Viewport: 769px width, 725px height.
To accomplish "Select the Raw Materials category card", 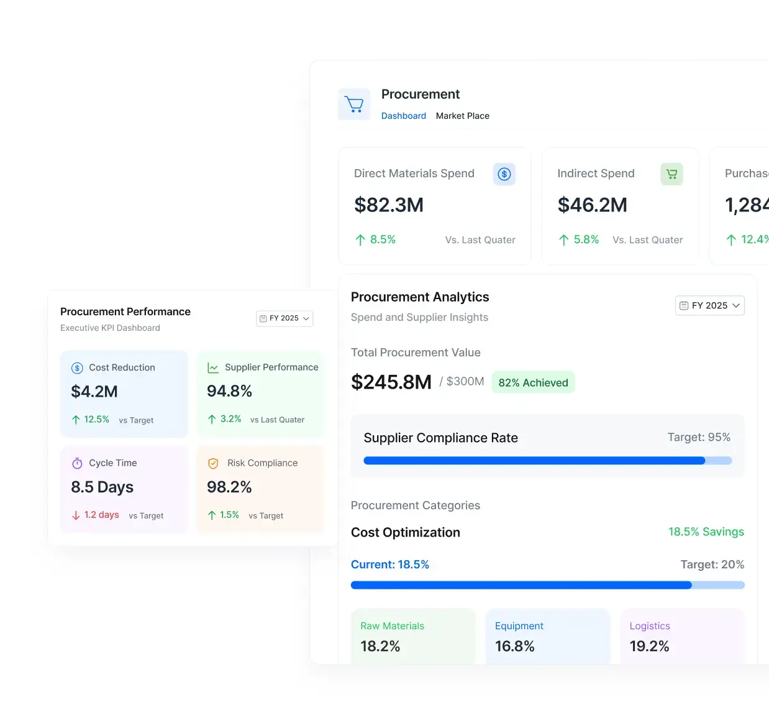I will pyautogui.click(x=413, y=636).
